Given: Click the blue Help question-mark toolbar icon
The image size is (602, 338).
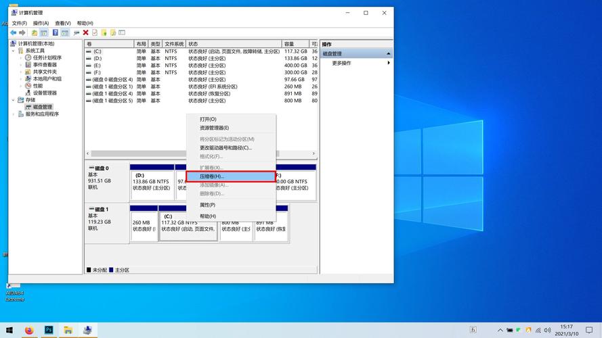Looking at the screenshot, I should 54,32.
